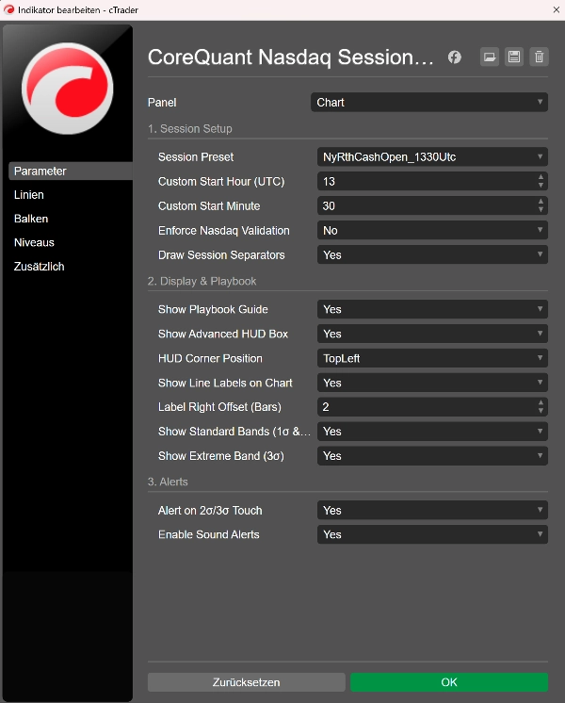Click the 'Enable Sound Alerts' label
This screenshot has height=703, width=565.
pyautogui.click(x=209, y=534)
